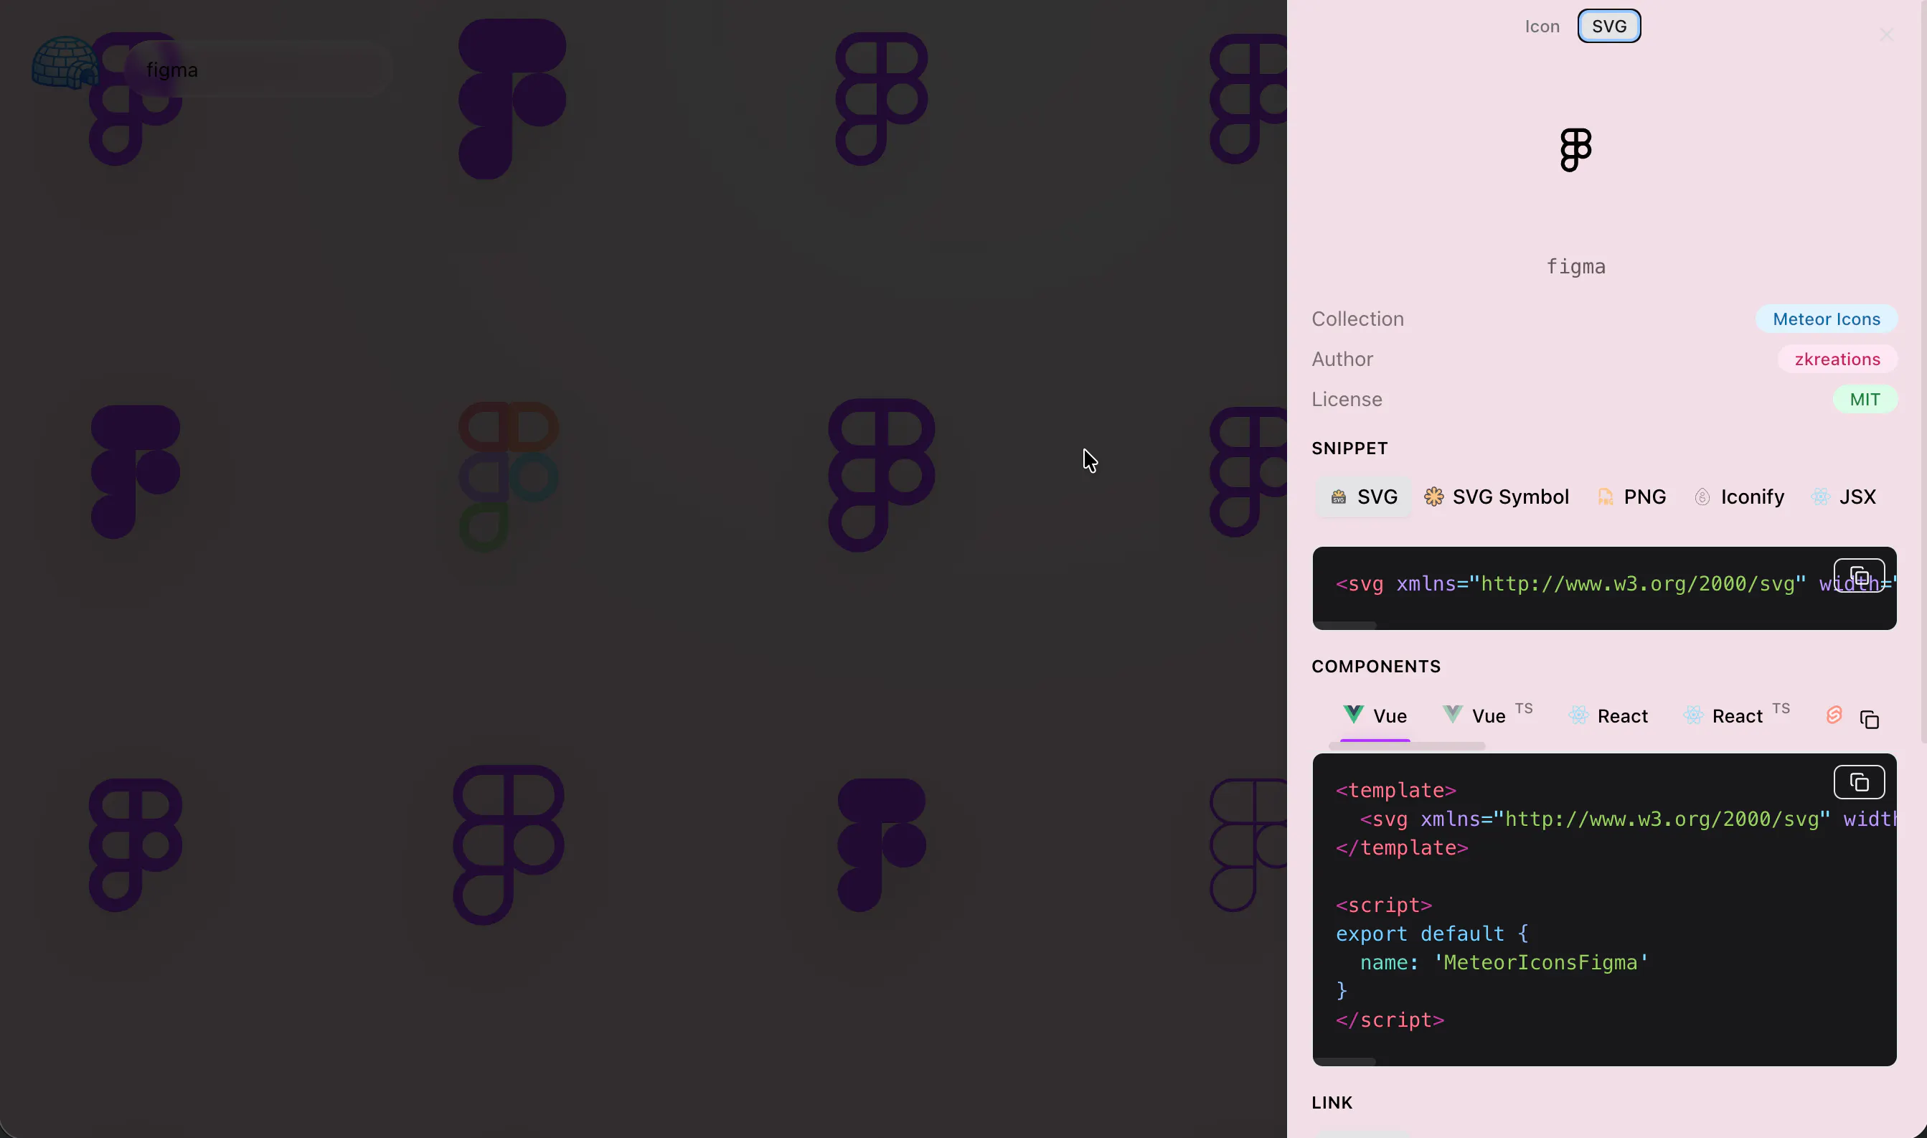Select the SVG snippet option
The width and height of the screenshot is (1927, 1138).
pos(1364,497)
